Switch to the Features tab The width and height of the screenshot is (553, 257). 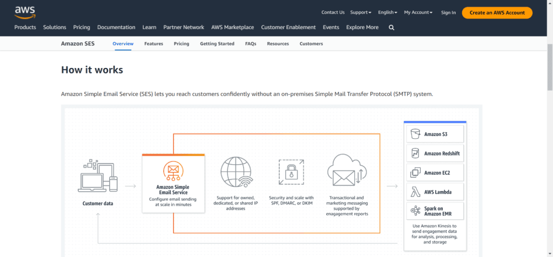[x=154, y=44]
